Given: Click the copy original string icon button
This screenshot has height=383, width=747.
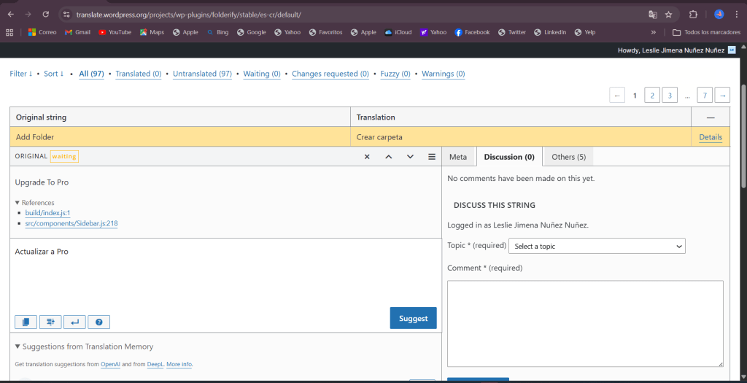Looking at the screenshot, I should pos(26,322).
